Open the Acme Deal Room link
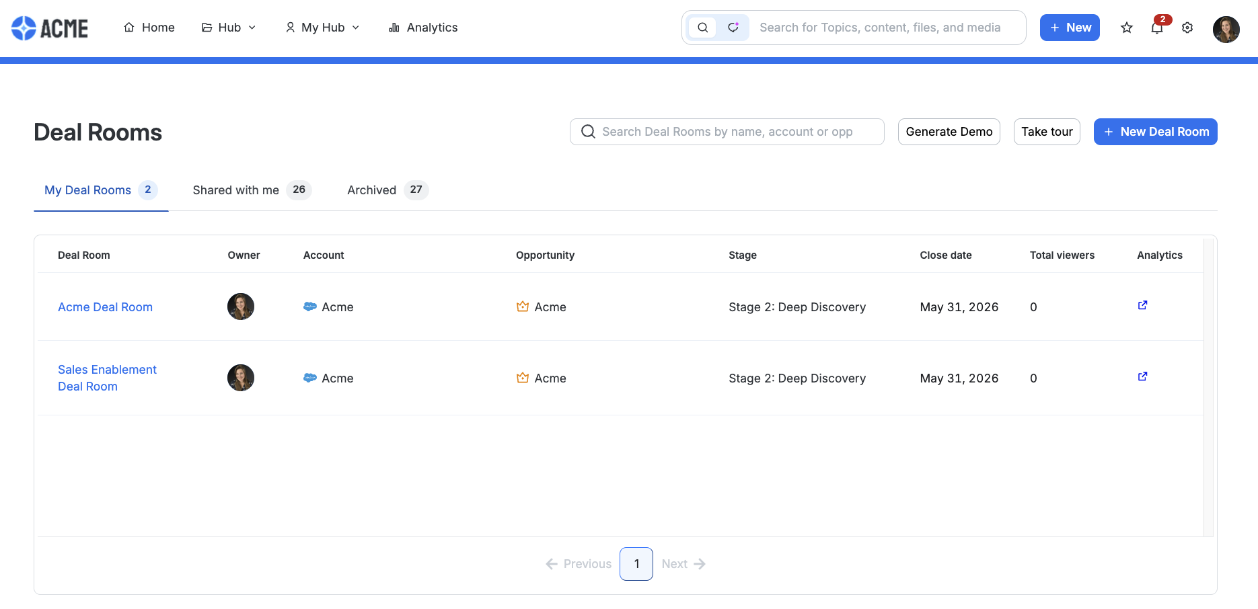Screen dimensions: 1258x609 click(x=105, y=307)
